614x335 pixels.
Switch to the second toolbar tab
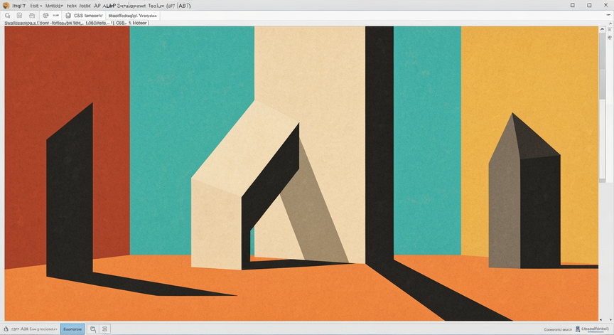coord(132,16)
